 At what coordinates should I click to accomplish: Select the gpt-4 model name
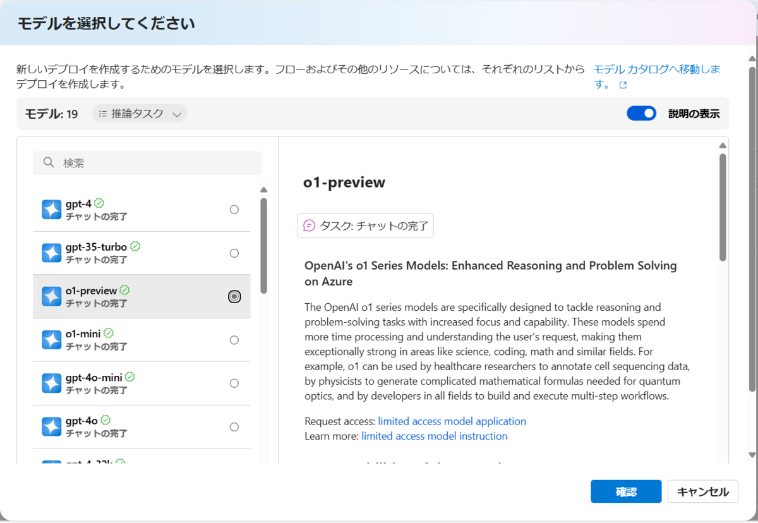[x=78, y=203]
